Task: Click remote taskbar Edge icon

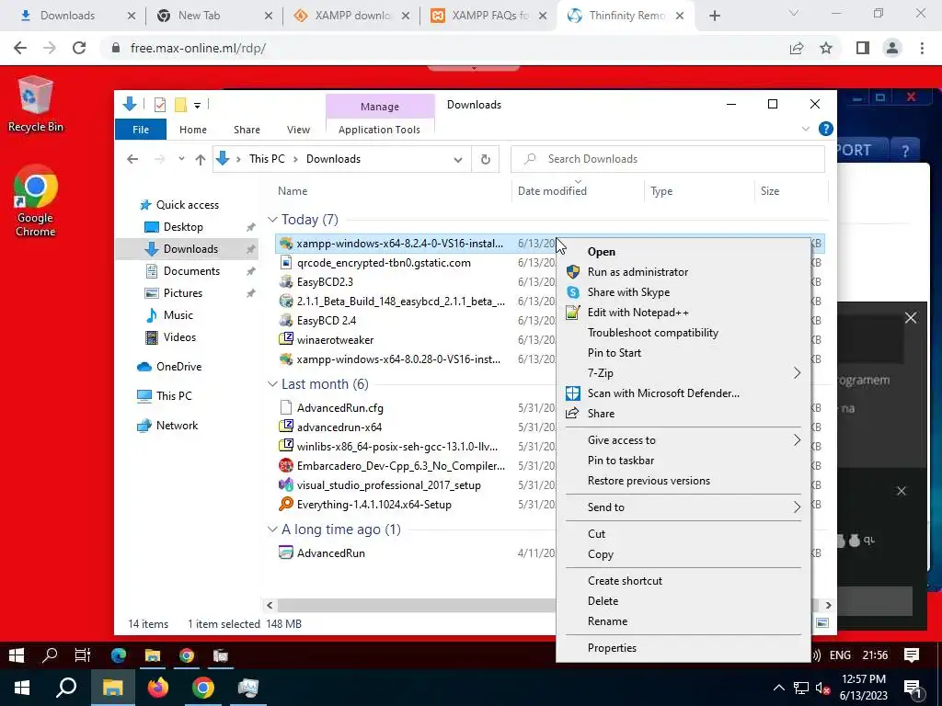Action: pyautogui.click(x=119, y=655)
